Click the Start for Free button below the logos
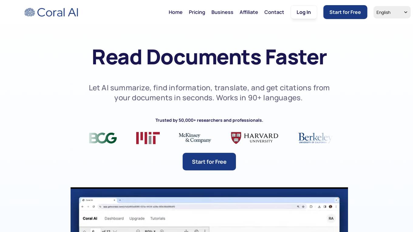Viewport: 413px width, 232px height. 209,162
